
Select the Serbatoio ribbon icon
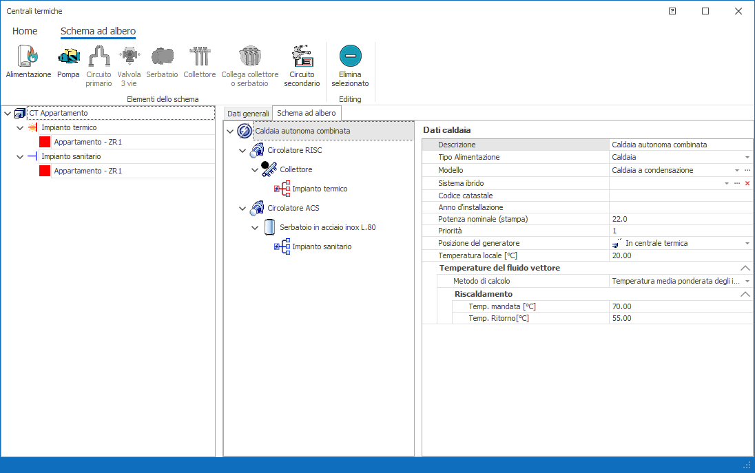tap(162, 56)
